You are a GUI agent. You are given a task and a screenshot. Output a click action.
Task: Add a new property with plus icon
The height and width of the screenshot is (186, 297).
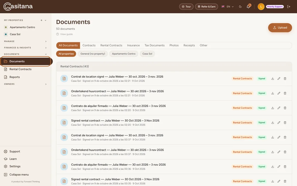41,20
